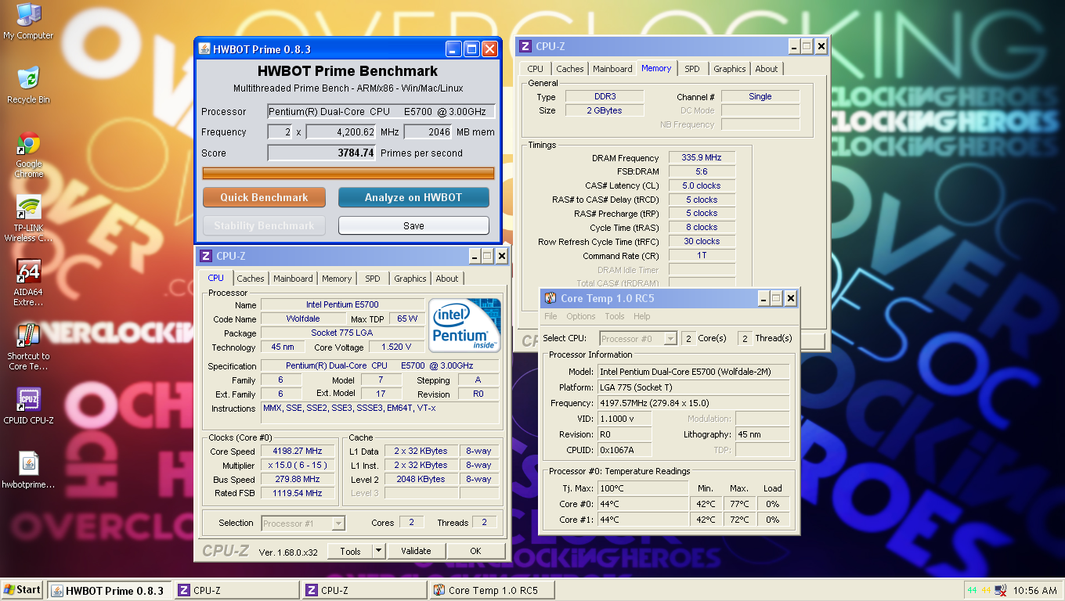This screenshot has width=1065, height=601.
Task: Click Core Speed value 4198.27 MHz
Action: 298,452
